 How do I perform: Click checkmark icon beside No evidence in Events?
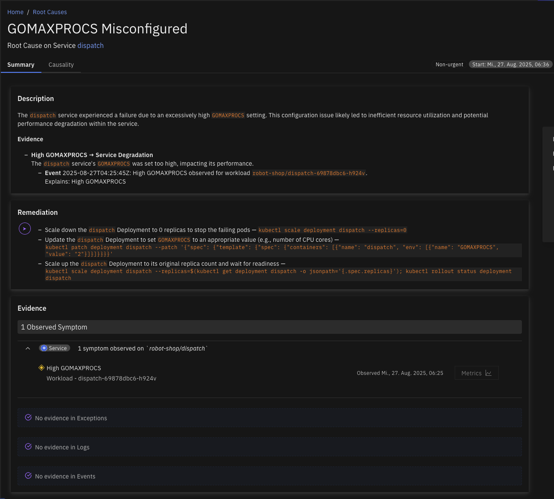(28, 476)
